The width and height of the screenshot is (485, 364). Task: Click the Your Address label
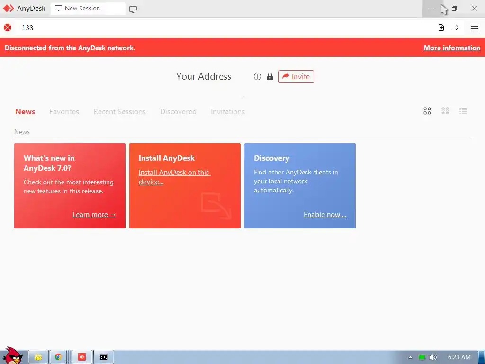(204, 76)
